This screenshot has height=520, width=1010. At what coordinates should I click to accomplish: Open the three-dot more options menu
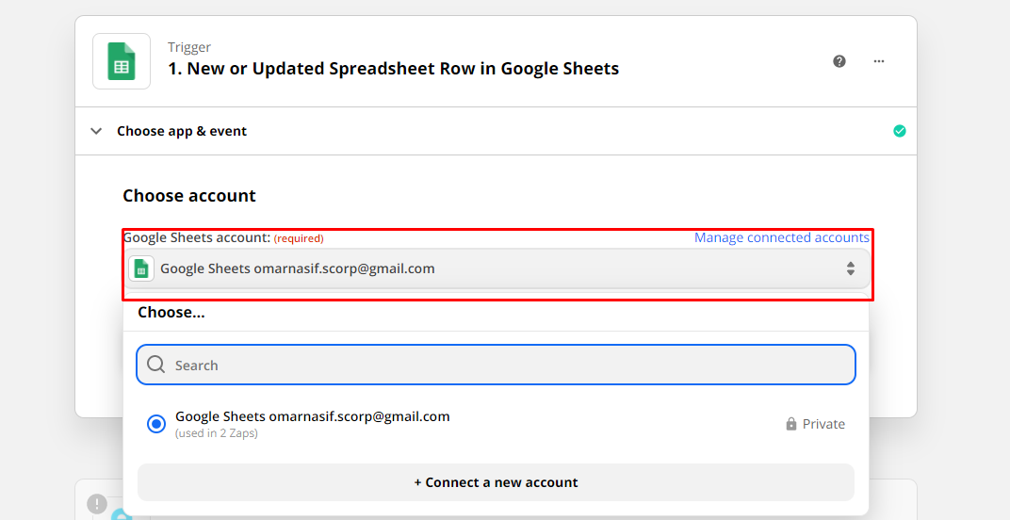pos(879,61)
